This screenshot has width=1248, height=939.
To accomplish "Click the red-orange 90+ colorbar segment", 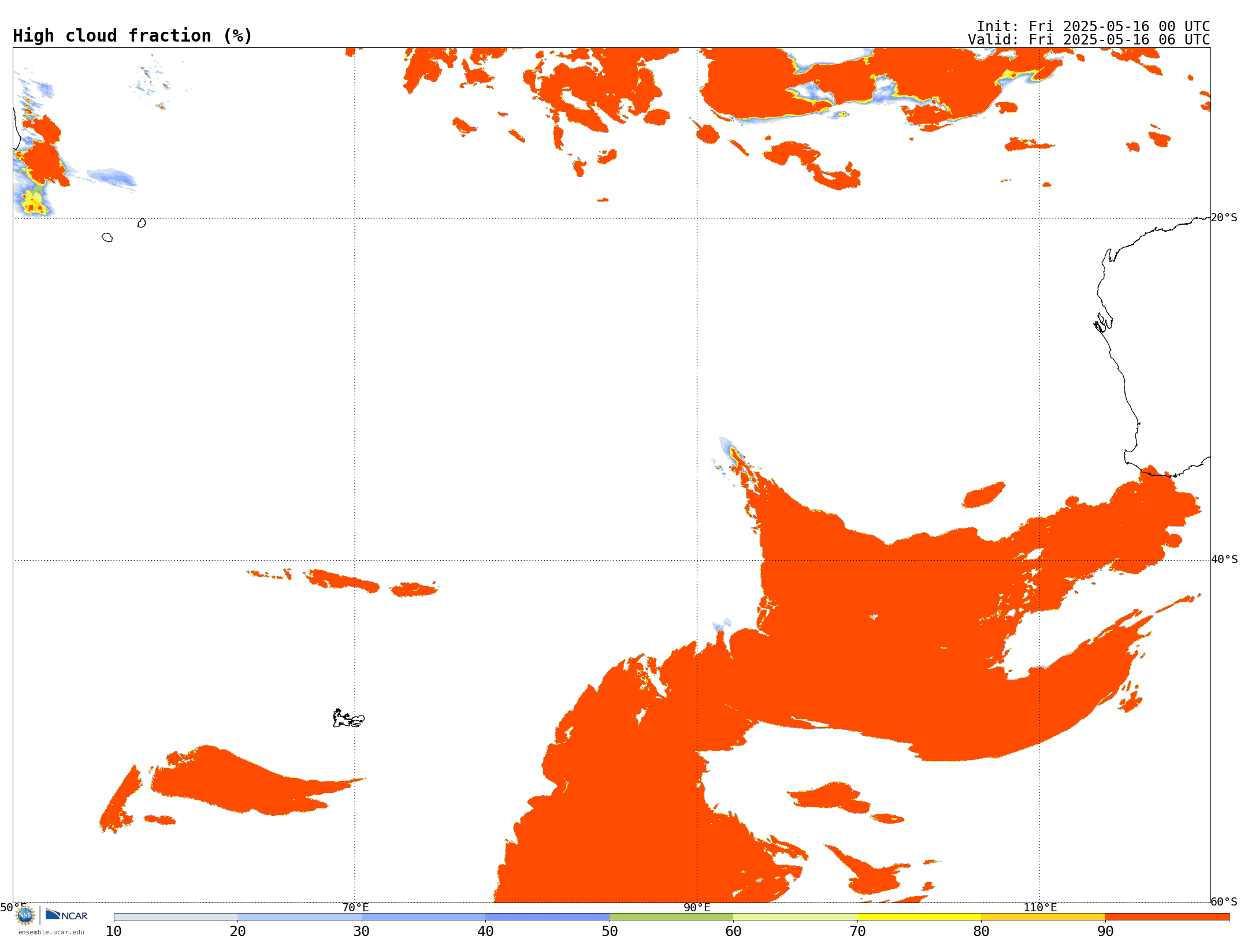I will tap(1167, 917).
